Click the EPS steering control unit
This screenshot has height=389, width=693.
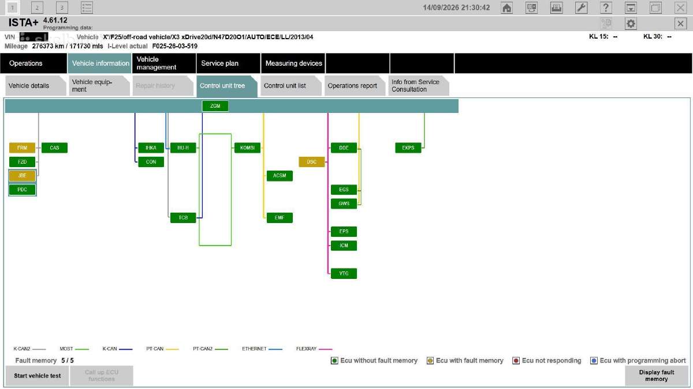coord(344,232)
